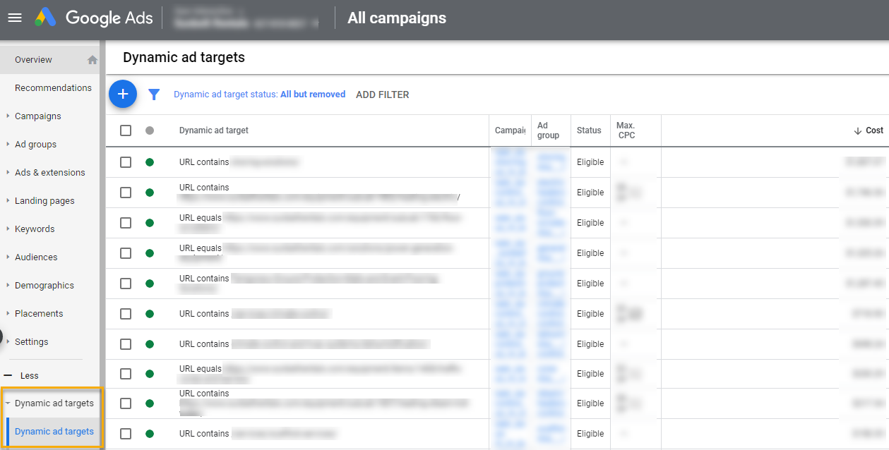Screen dimensions: 889x450
Task: Click the gray status dot column header
Action: pos(149,130)
